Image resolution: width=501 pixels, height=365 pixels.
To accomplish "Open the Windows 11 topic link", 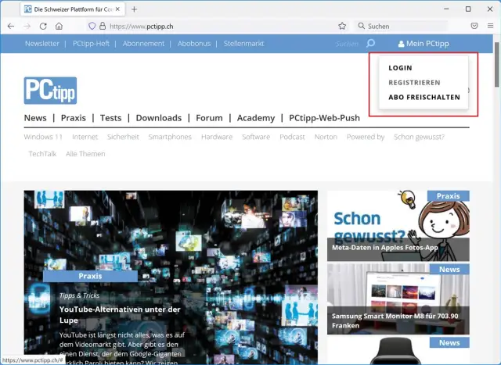I will [43, 137].
